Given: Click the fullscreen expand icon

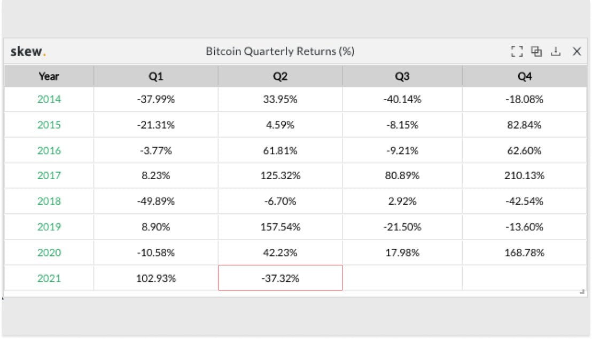Looking at the screenshot, I should pyautogui.click(x=517, y=51).
